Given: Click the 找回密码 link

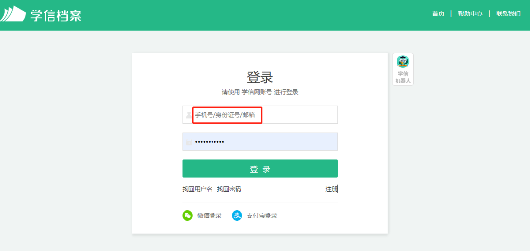Looking at the screenshot, I should click(229, 189).
